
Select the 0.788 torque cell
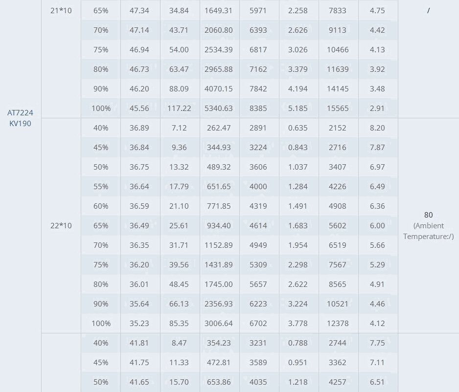[298, 343]
